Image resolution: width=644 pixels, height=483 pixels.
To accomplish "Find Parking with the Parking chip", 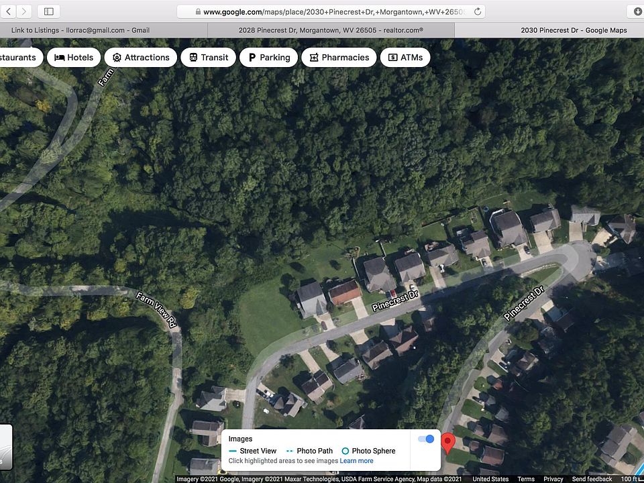I will (x=268, y=58).
